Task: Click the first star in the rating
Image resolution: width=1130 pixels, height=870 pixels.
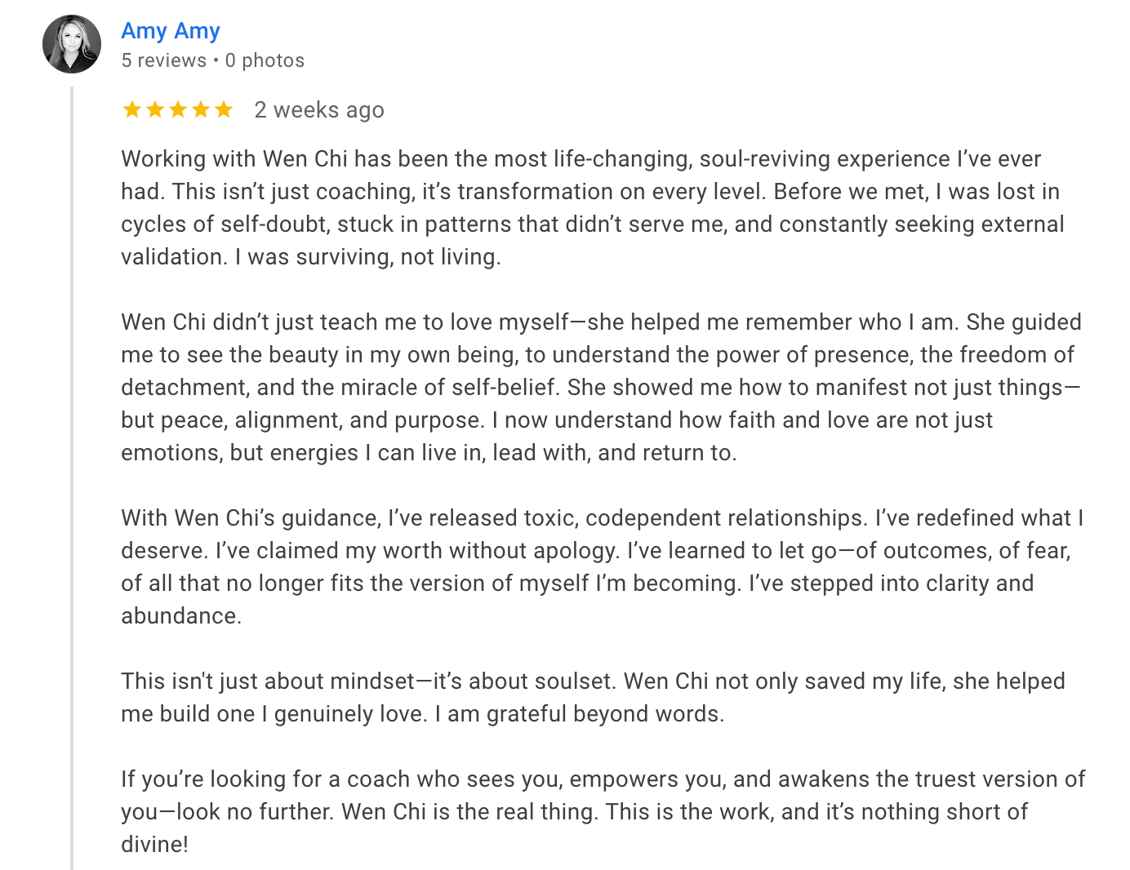Action: 132,109
